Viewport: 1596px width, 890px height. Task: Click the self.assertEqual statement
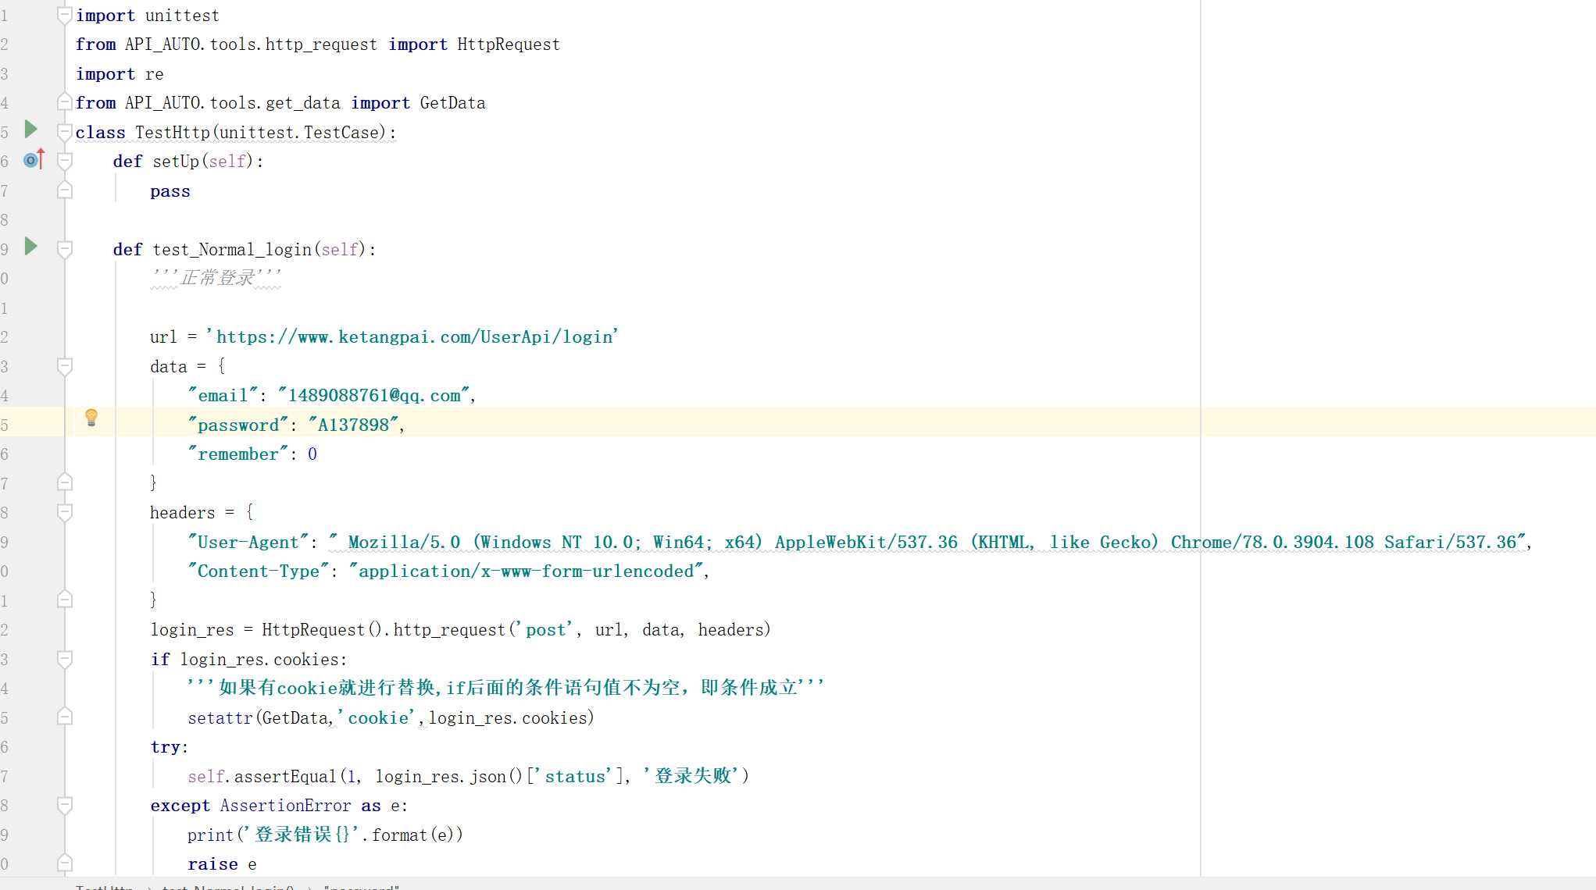point(468,776)
